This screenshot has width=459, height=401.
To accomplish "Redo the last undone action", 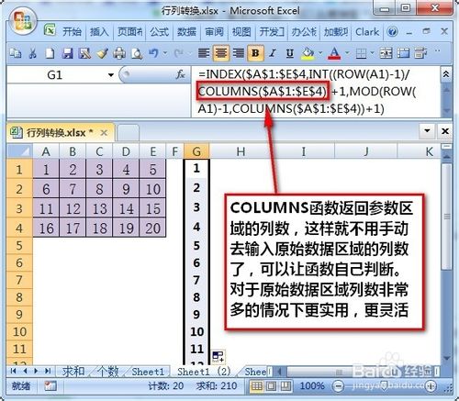I will point(178,53).
